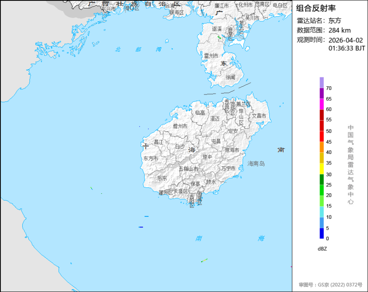Click the 琼中 county label
Image resolution: width=368 pixels, height=292 pixels.
[x=207, y=156]
